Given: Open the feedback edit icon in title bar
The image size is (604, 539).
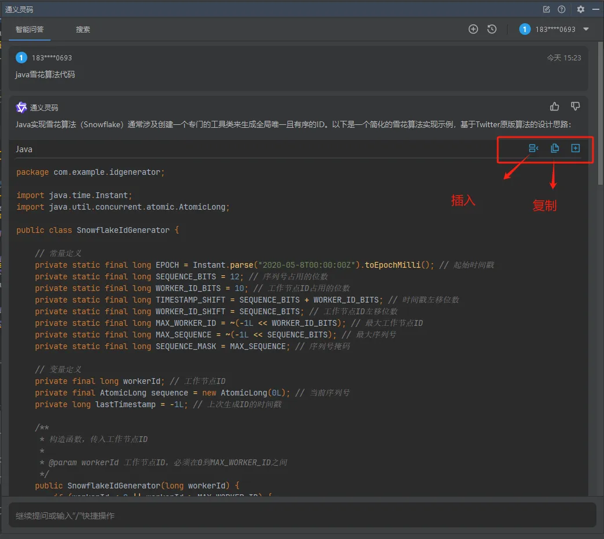Looking at the screenshot, I should point(547,9).
